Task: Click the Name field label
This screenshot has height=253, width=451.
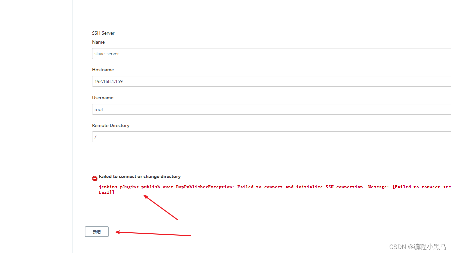Action: pyautogui.click(x=98, y=42)
